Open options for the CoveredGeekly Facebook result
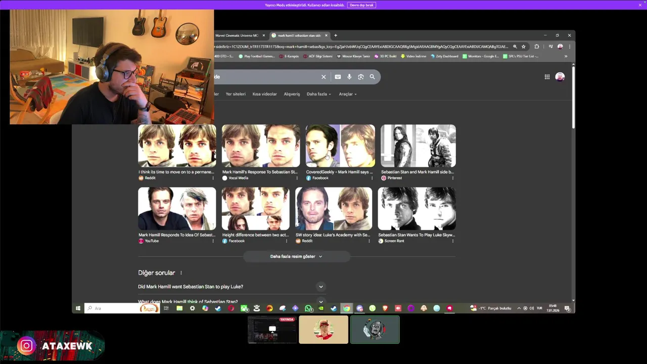 coord(372,178)
